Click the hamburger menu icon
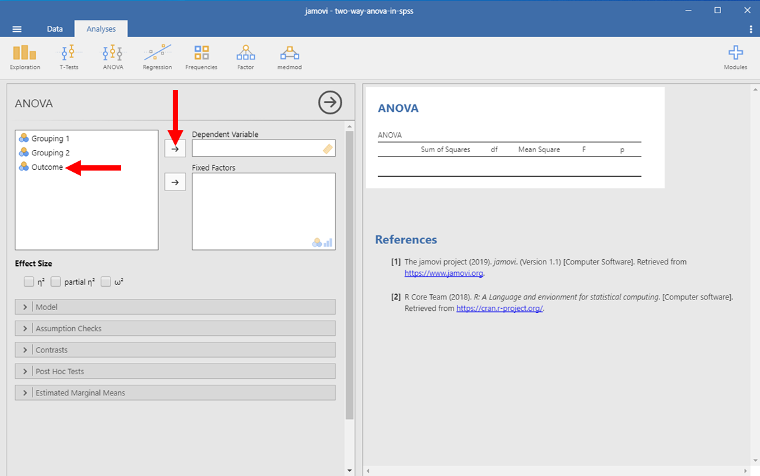 click(x=17, y=29)
